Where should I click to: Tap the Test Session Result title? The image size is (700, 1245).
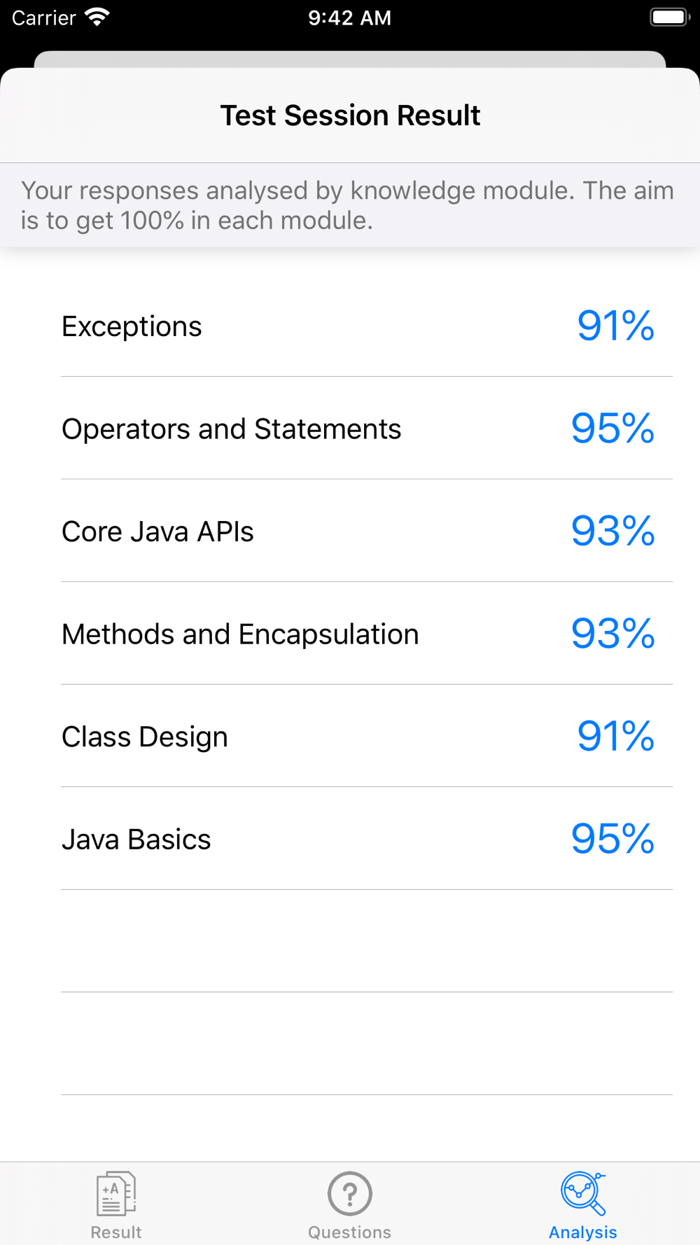click(350, 116)
